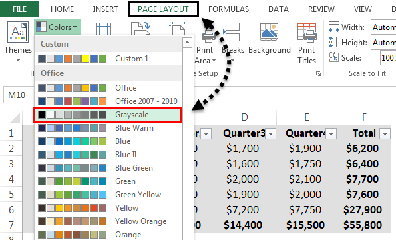The width and height of the screenshot is (396, 240).
Task: Expand the Colors dropdown button
Action: click(57, 27)
